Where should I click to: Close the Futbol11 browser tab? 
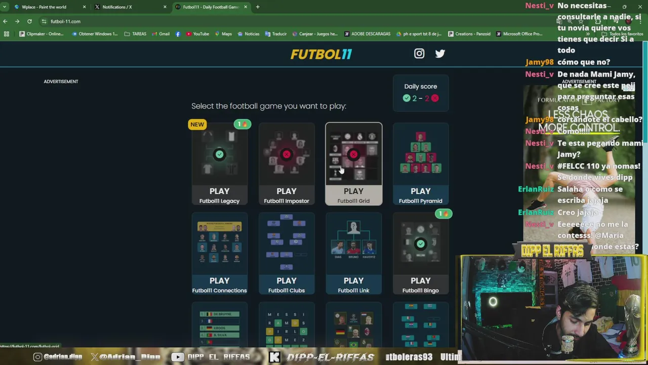coord(246,7)
